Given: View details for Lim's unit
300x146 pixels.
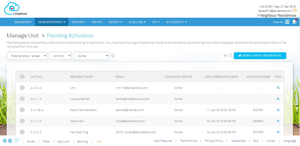Looking at the screenshot, I should [x=278, y=88].
